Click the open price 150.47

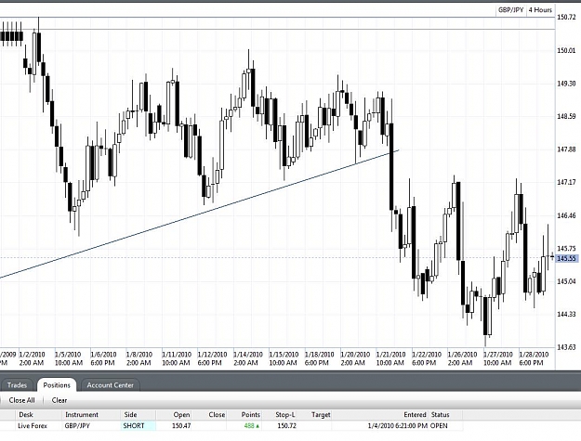pyautogui.click(x=181, y=426)
